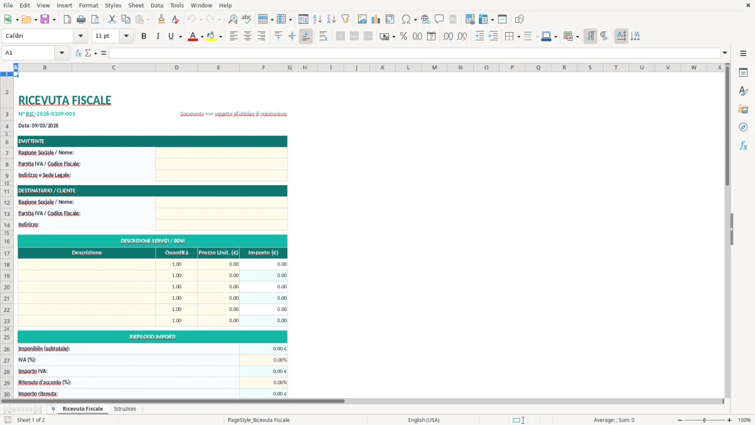Apply the red font color swatch
The image size is (755, 425).
click(192, 37)
